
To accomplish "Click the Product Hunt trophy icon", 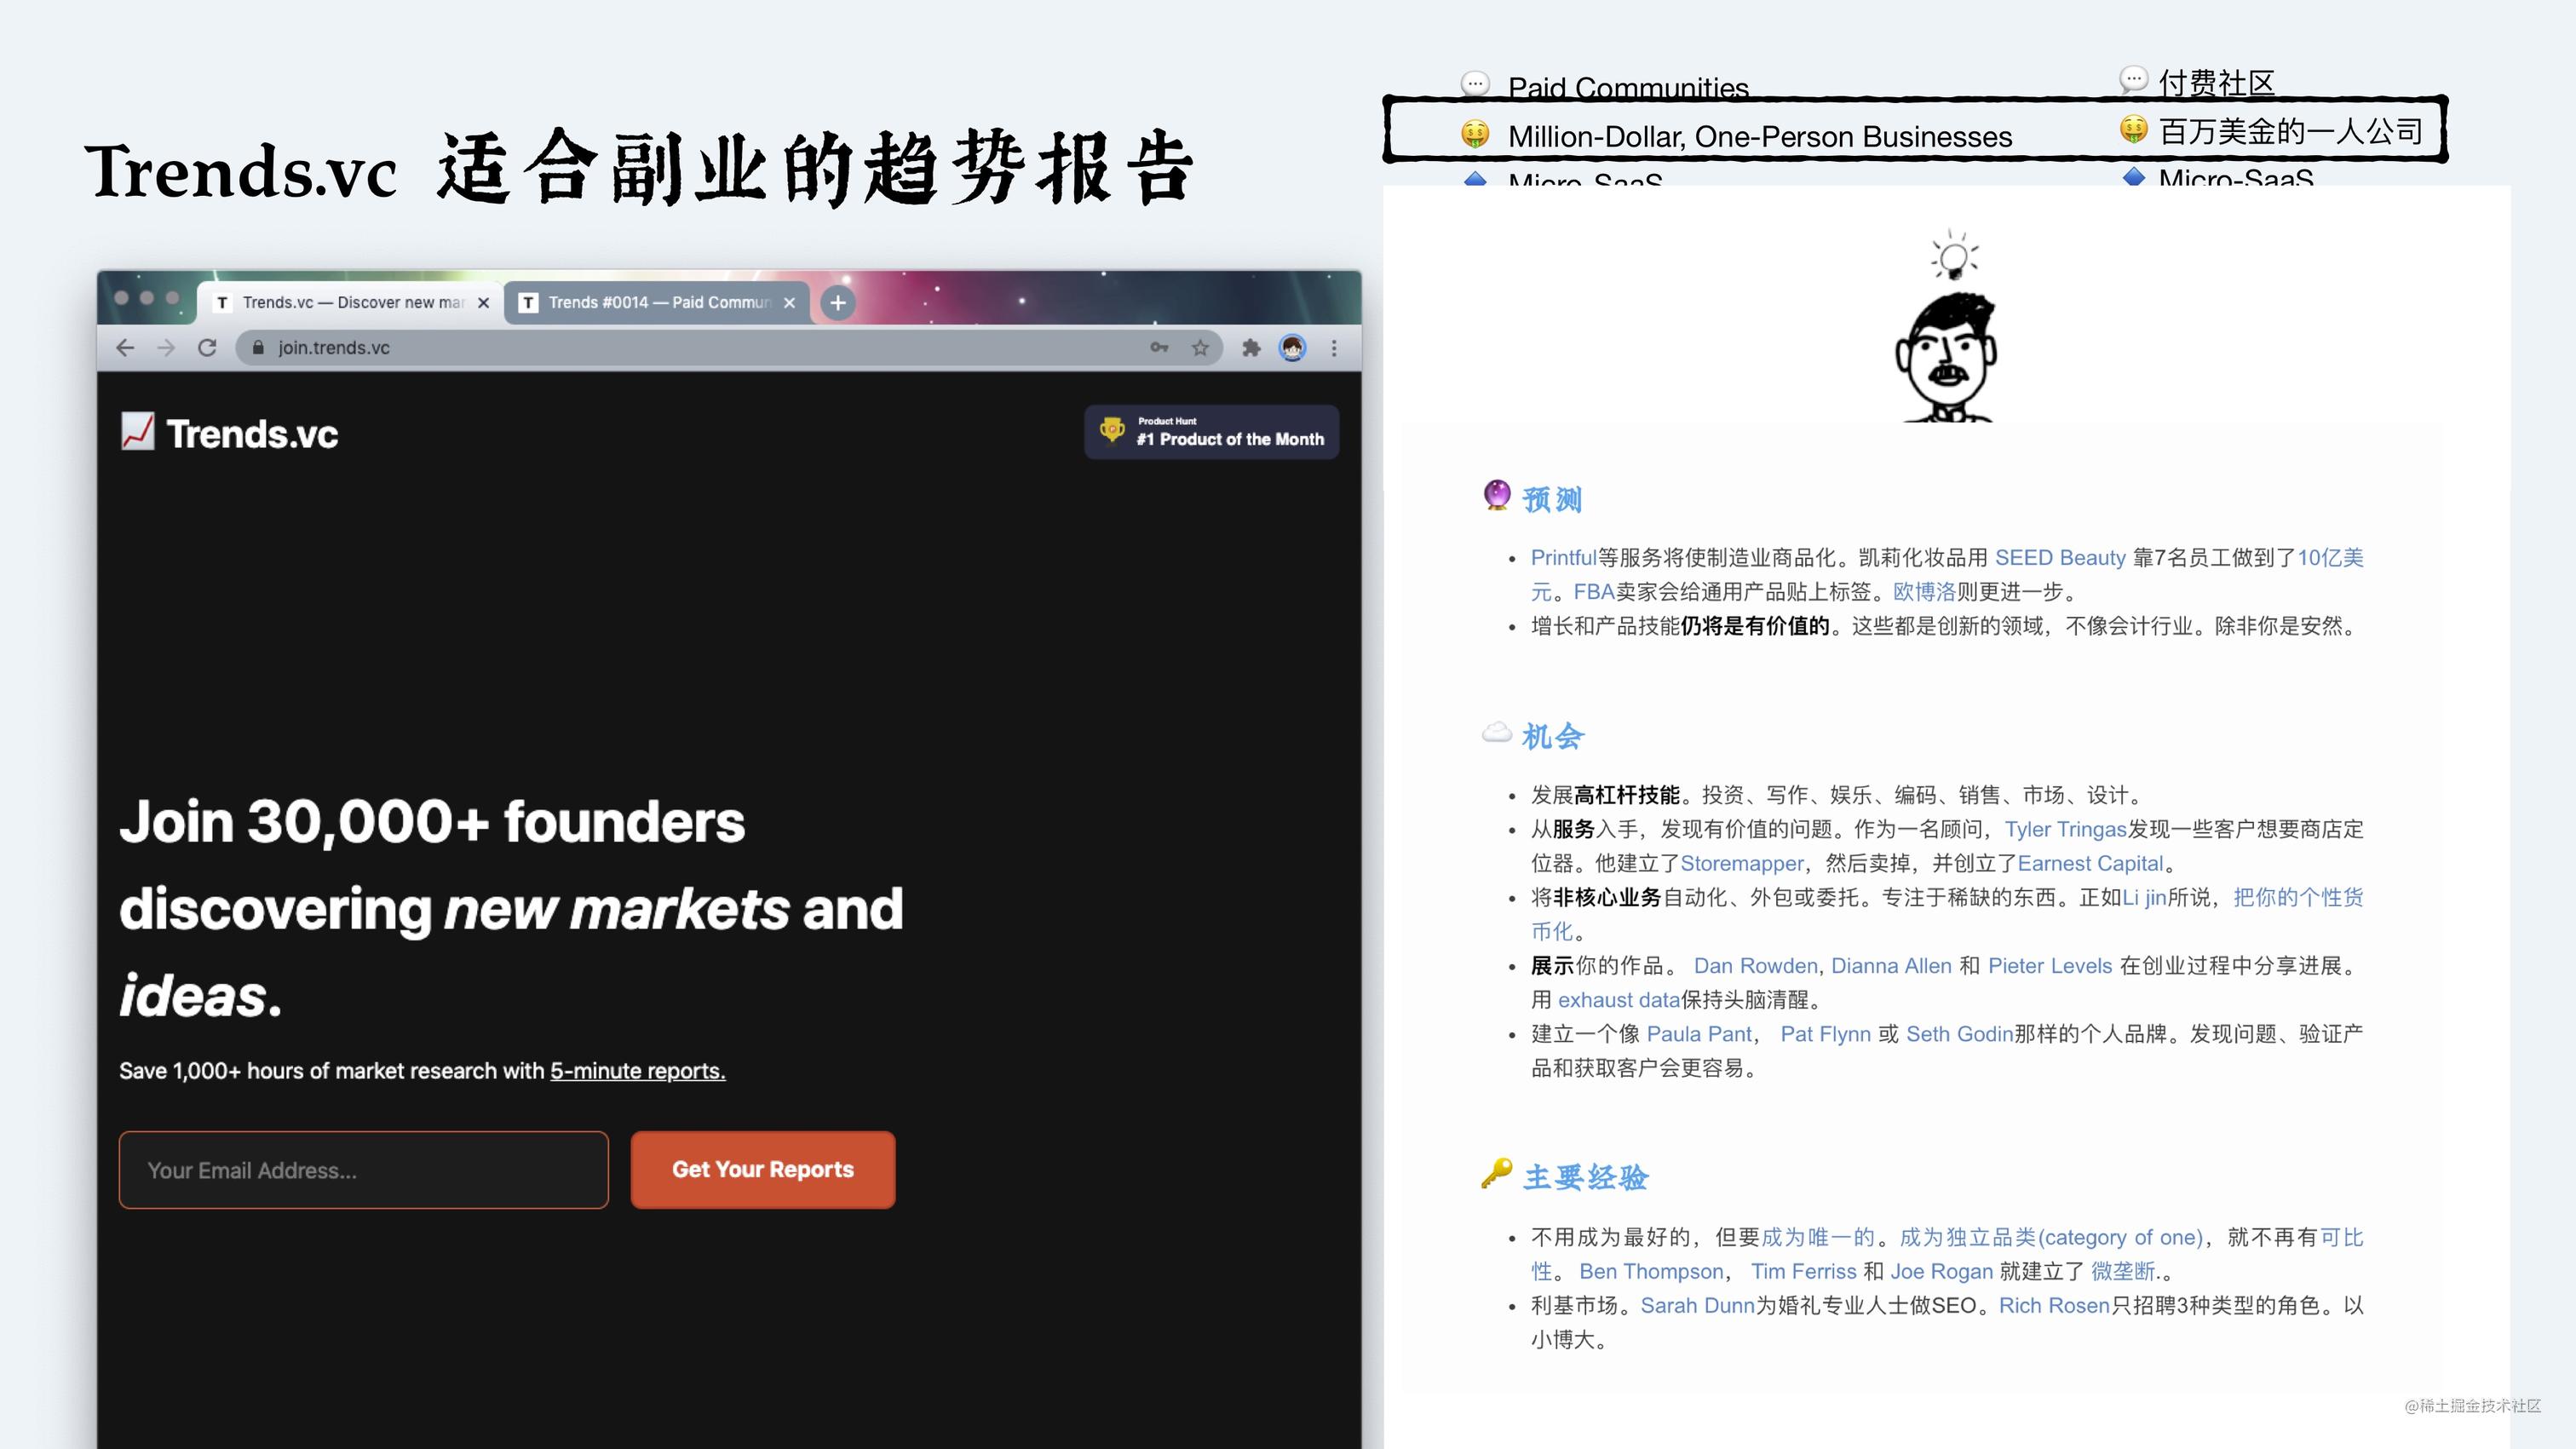I will (1111, 430).
